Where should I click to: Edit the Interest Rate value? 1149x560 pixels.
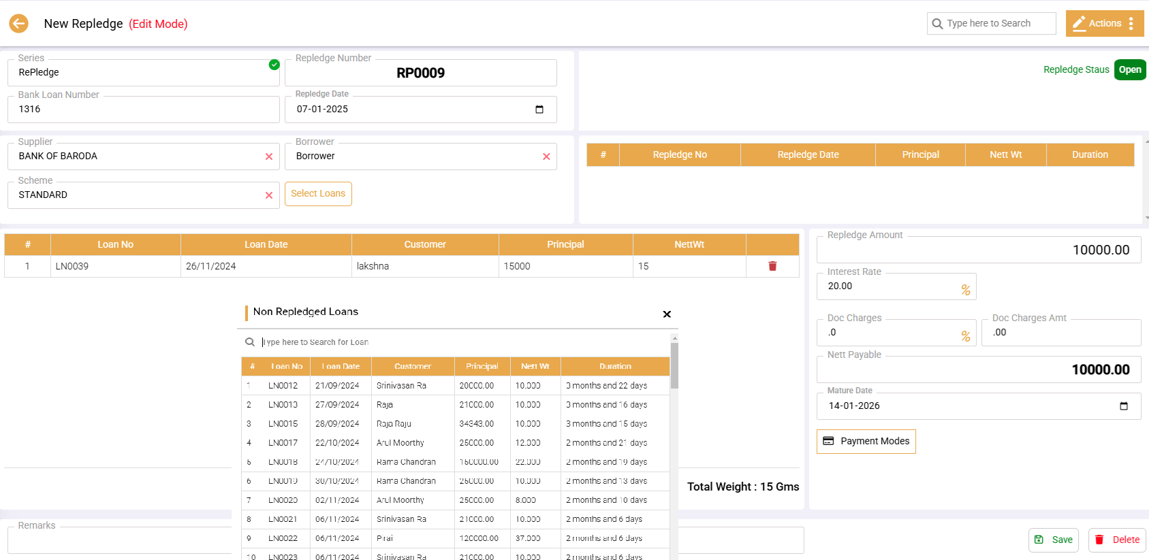click(x=896, y=286)
